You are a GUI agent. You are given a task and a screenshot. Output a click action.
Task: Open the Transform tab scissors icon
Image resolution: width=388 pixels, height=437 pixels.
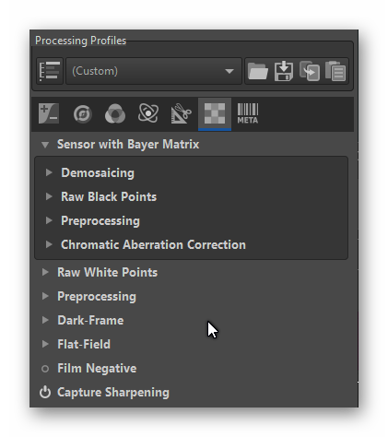[x=182, y=113]
